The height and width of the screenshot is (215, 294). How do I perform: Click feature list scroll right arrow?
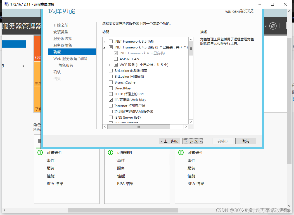tap(186, 127)
